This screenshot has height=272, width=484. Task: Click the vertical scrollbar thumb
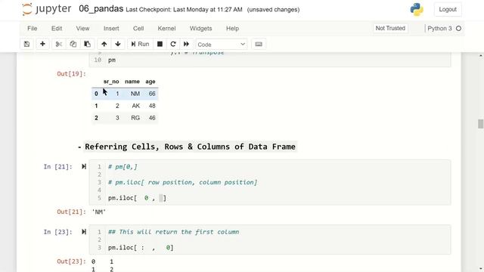click(480, 124)
